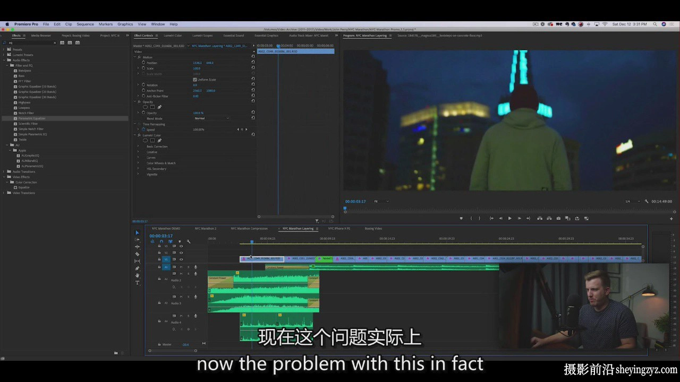Viewport: 680px width, 382px height.
Task: Select the Pen tool in timeline toolbar
Action: pyautogui.click(x=137, y=268)
